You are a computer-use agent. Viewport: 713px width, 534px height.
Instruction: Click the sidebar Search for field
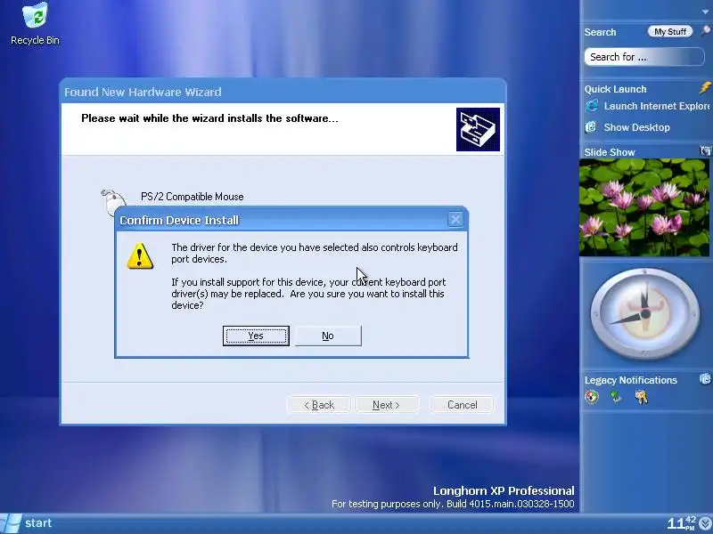click(643, 57)
